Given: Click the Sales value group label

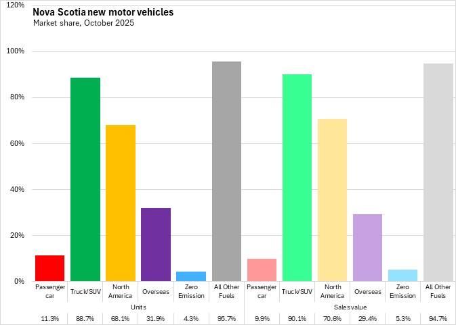Looking at the screenshot, I should [350, 306].
